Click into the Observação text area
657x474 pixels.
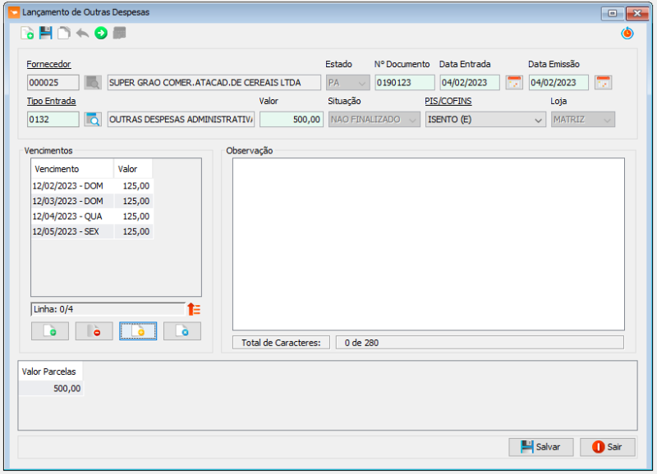coord(428,244)
